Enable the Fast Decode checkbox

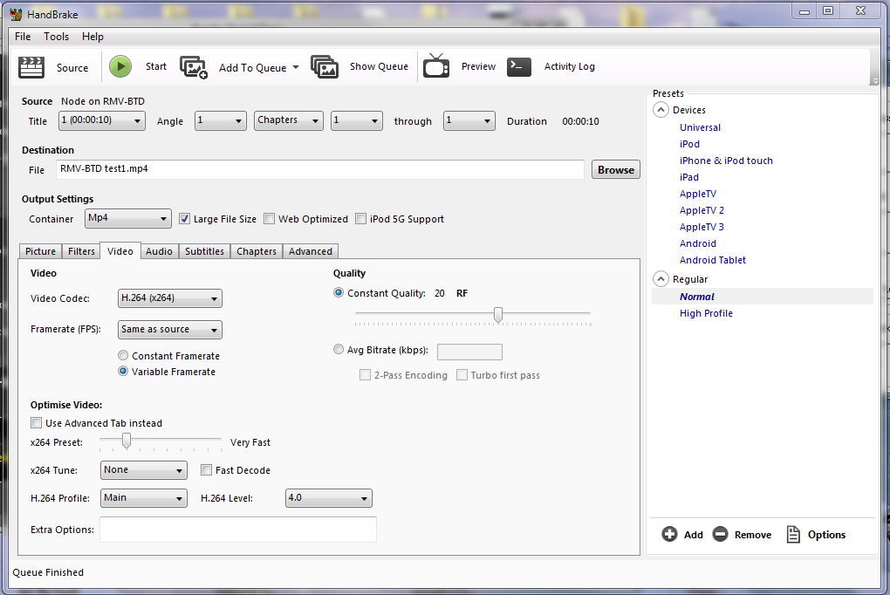pos(207,470)
